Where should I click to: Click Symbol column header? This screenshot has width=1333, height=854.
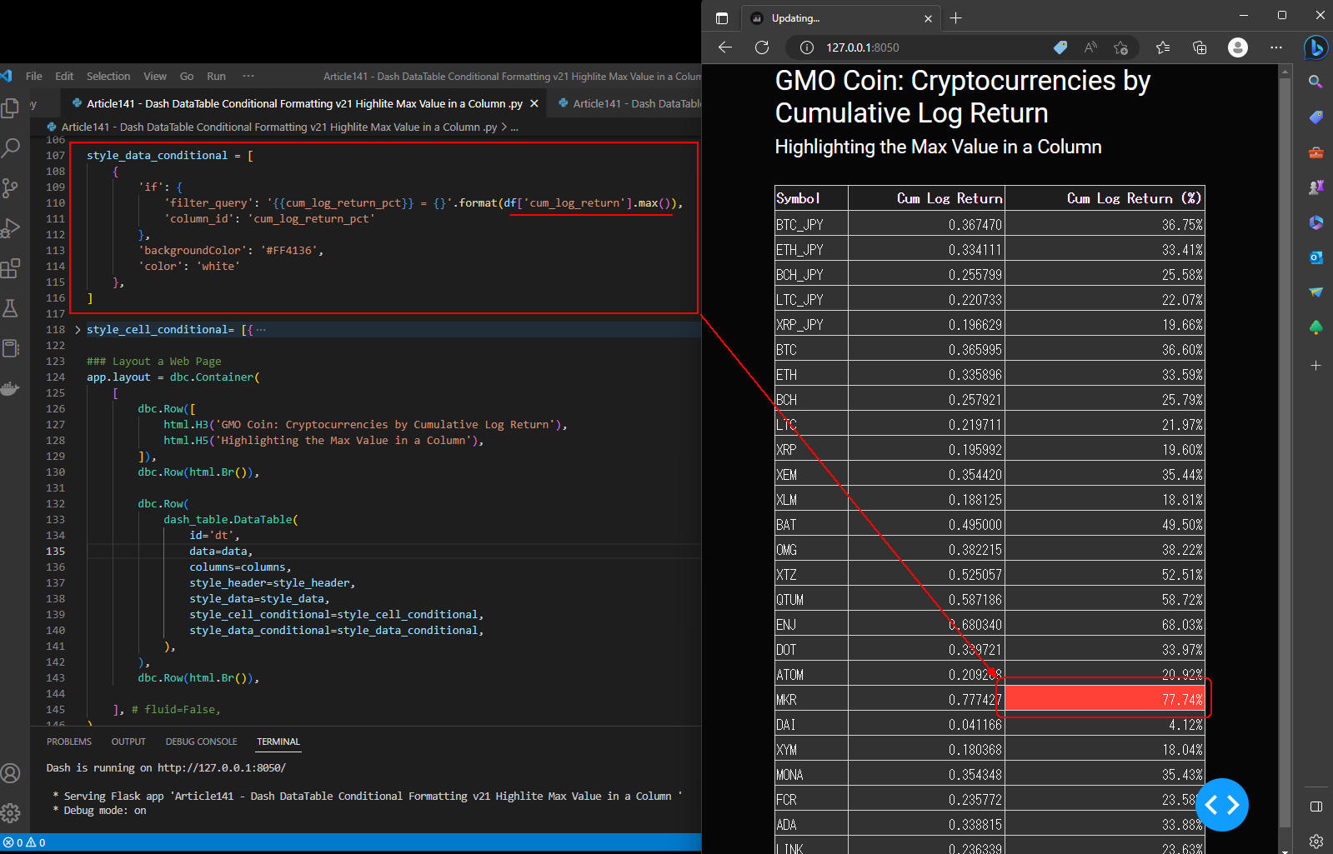pyautogui.click(x=811, y=198)
